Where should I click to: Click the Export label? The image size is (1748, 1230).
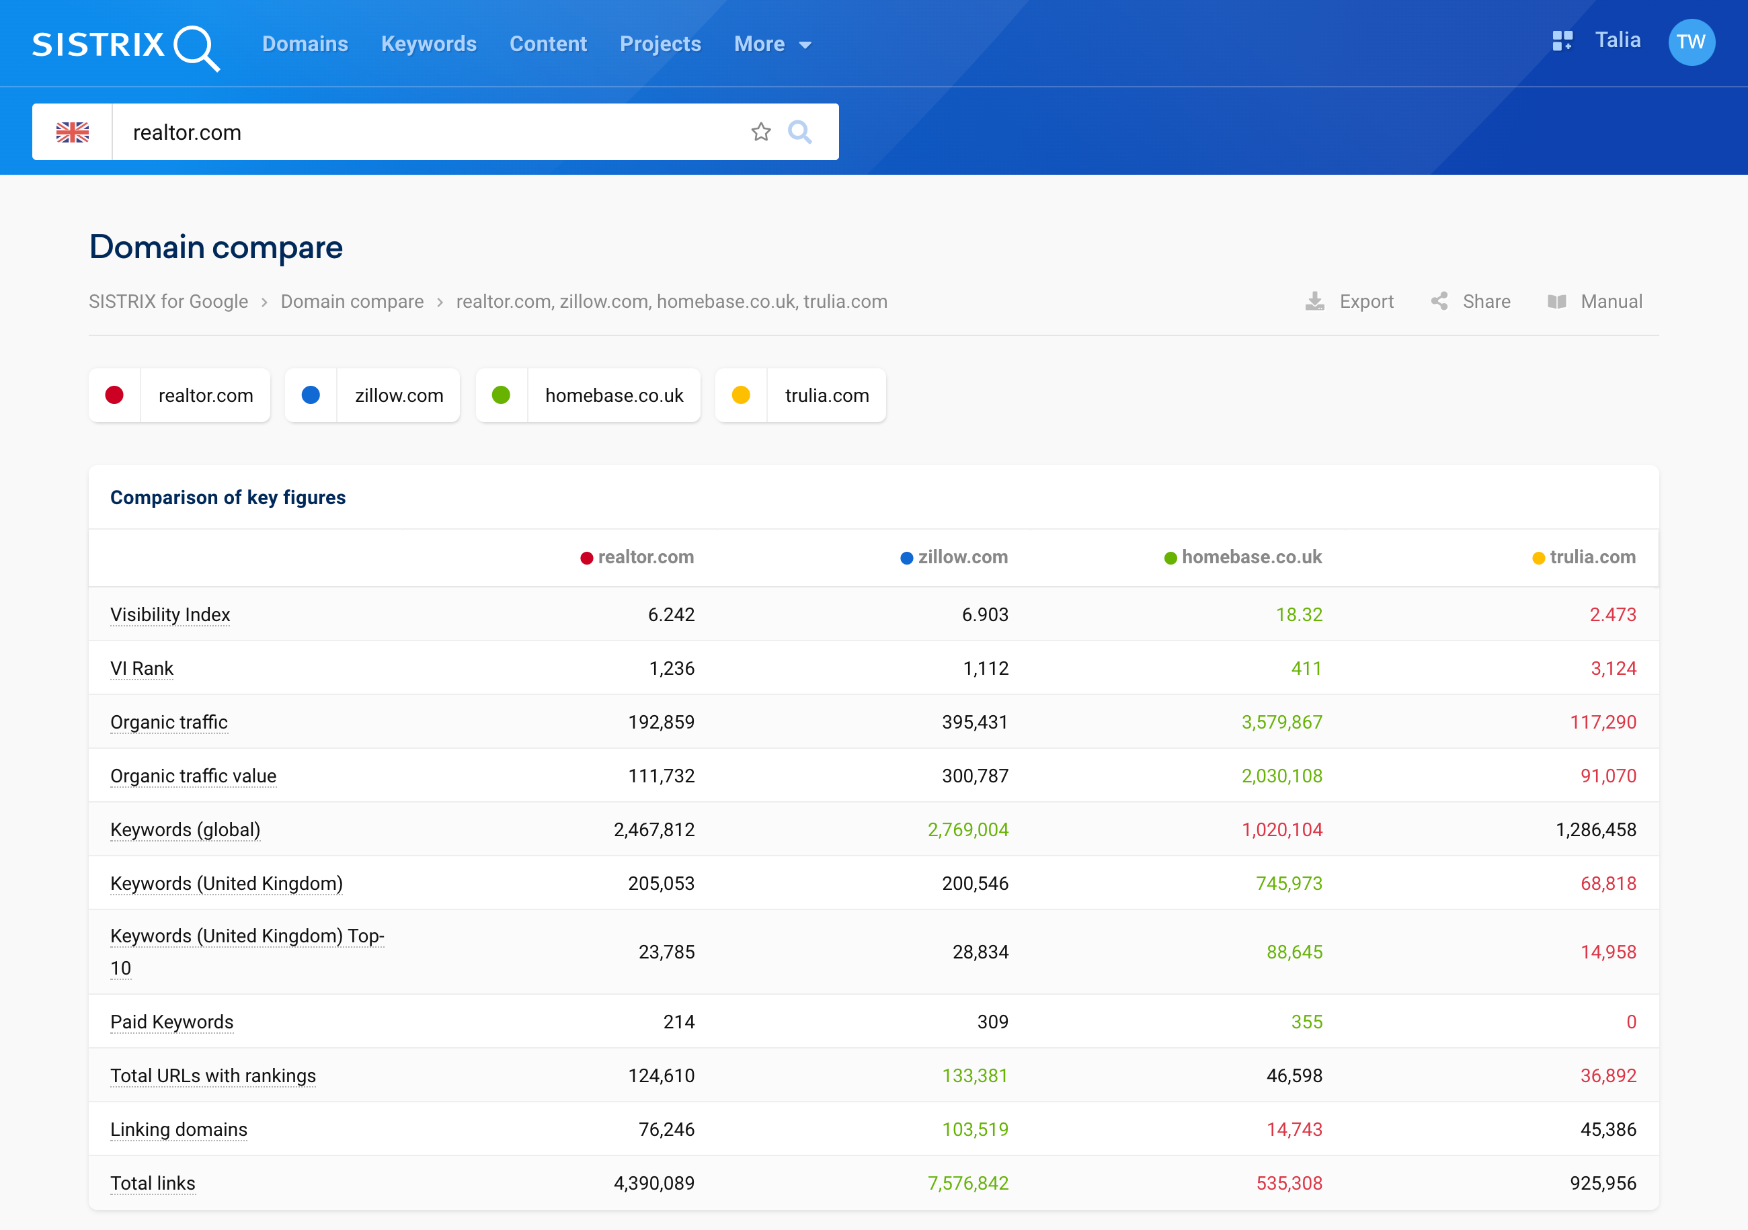tap(1367, 301)
